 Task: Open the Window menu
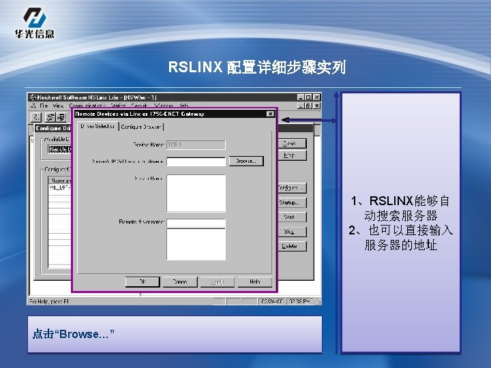point(163,106)
